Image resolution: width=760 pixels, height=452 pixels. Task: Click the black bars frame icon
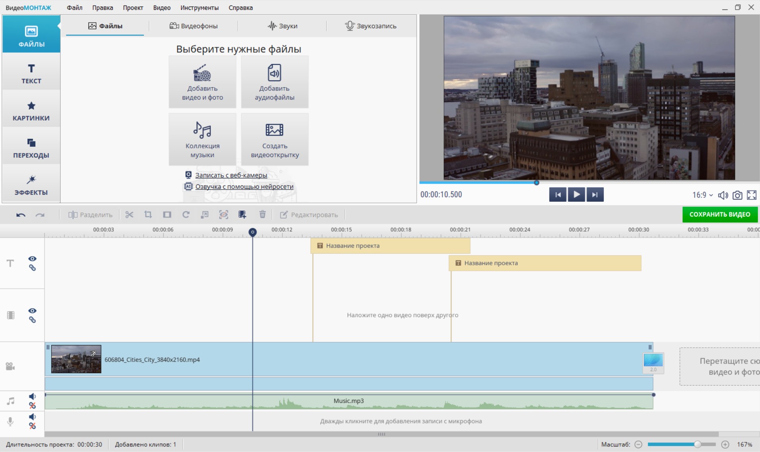(x=167, y=215)
